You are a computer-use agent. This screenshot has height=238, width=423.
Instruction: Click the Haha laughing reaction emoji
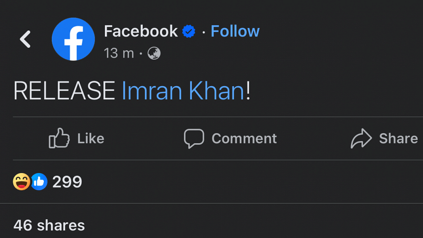pyautogui.click(x=22, y=182)
